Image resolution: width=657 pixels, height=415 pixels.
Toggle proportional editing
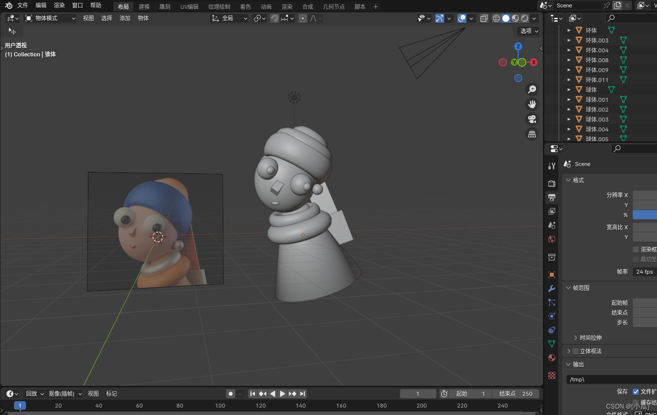point(303,18)
